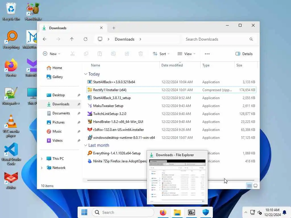
Task: Add a new File Explorer tab
Action: 114,28
